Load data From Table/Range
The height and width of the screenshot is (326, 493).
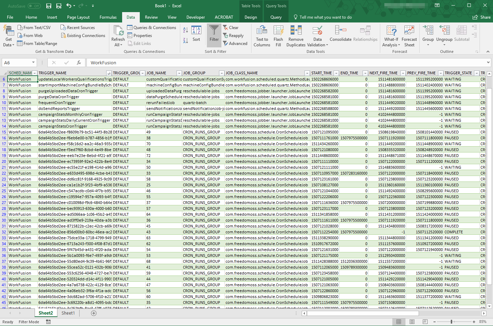click(x=37, y=44)
